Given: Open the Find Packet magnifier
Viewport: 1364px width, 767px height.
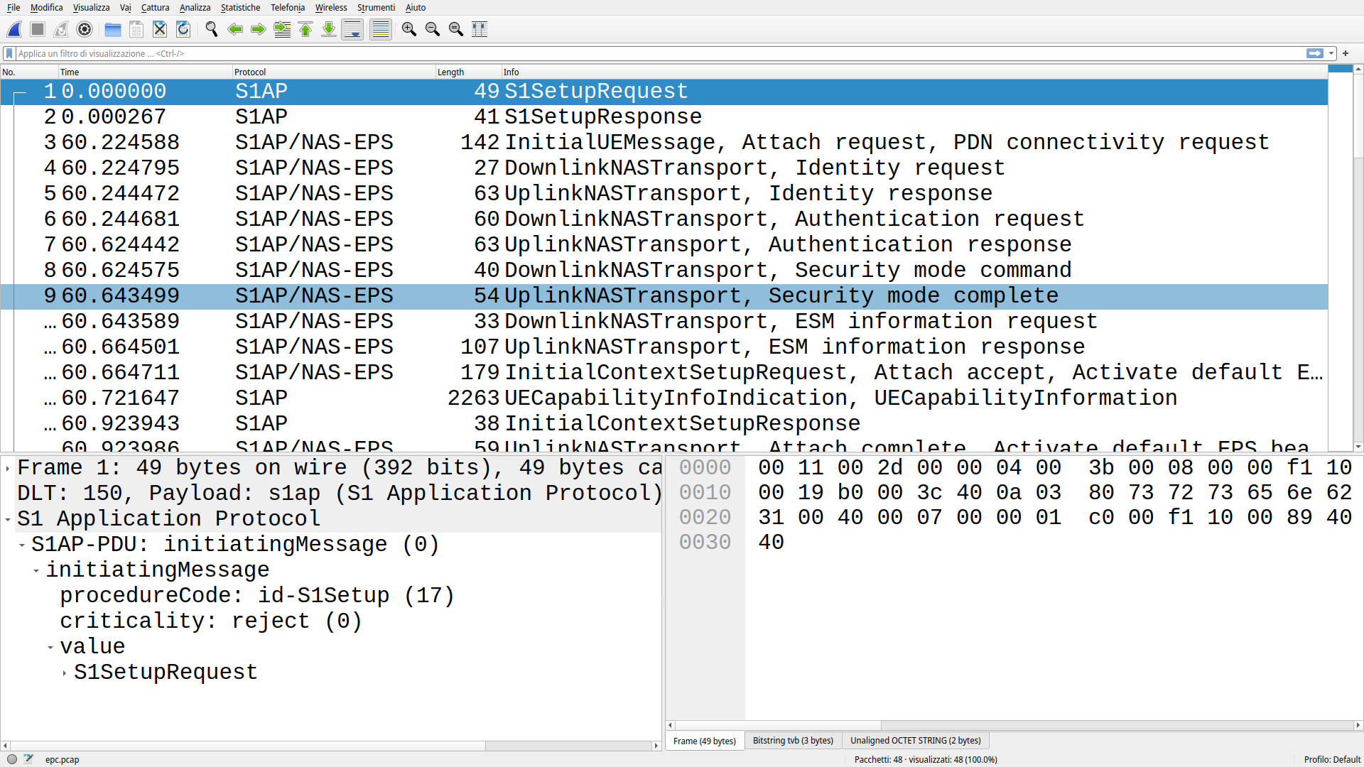Looking at the screenshot, I should point(211,29).
